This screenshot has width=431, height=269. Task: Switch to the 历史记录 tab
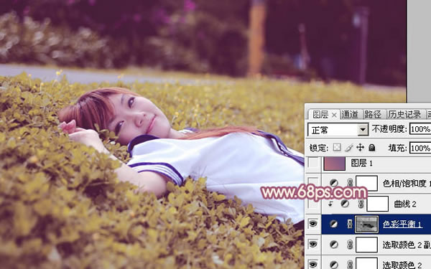[404, 115]
